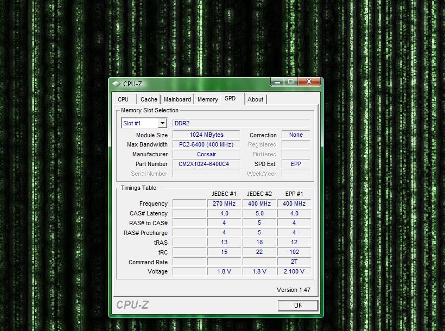The width and height of the screenshot is (445, 331).
Task: Click the CAS# Latency 5.0 cell
Action: coord(259,213)
